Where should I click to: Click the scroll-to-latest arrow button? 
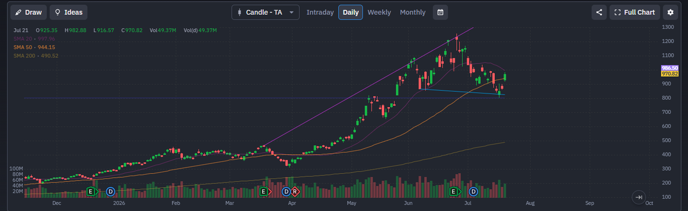click(638, 197)
